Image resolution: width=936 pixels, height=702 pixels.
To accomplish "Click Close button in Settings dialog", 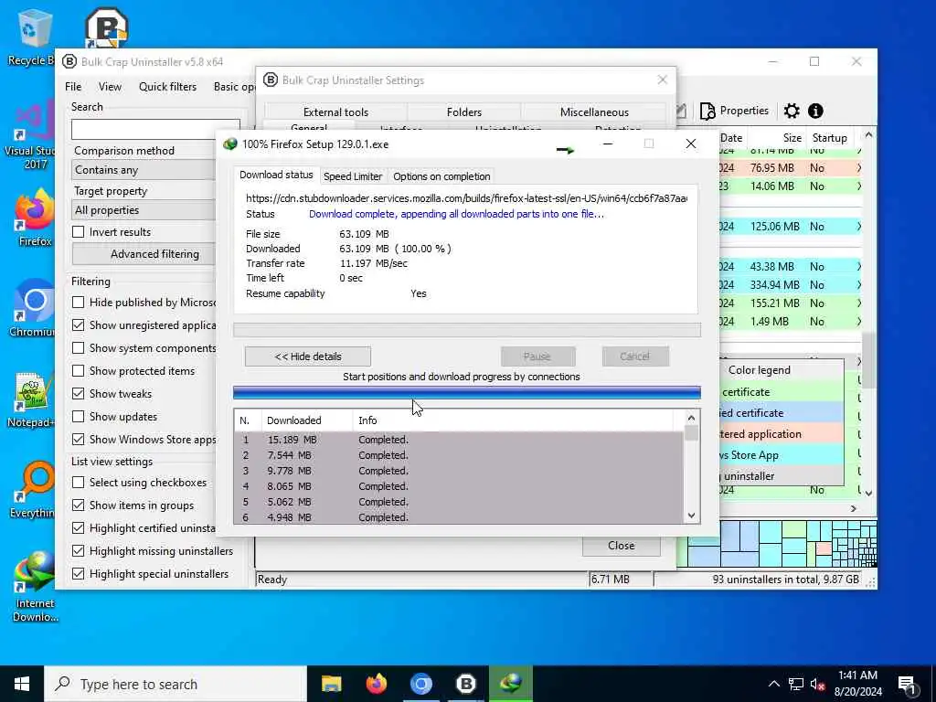I will tap(622, 546).
